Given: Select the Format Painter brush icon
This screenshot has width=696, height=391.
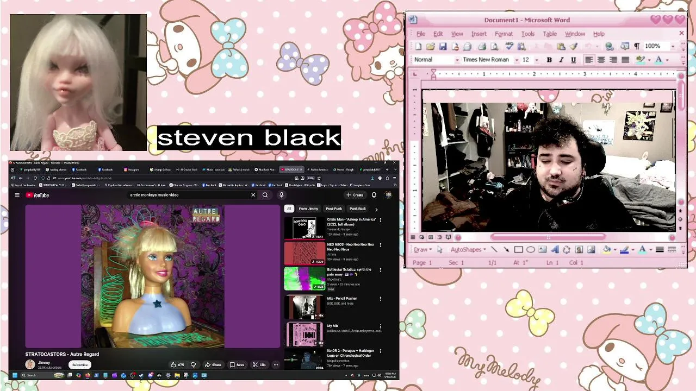Looking at the screenshot, I should pos(574,46).
